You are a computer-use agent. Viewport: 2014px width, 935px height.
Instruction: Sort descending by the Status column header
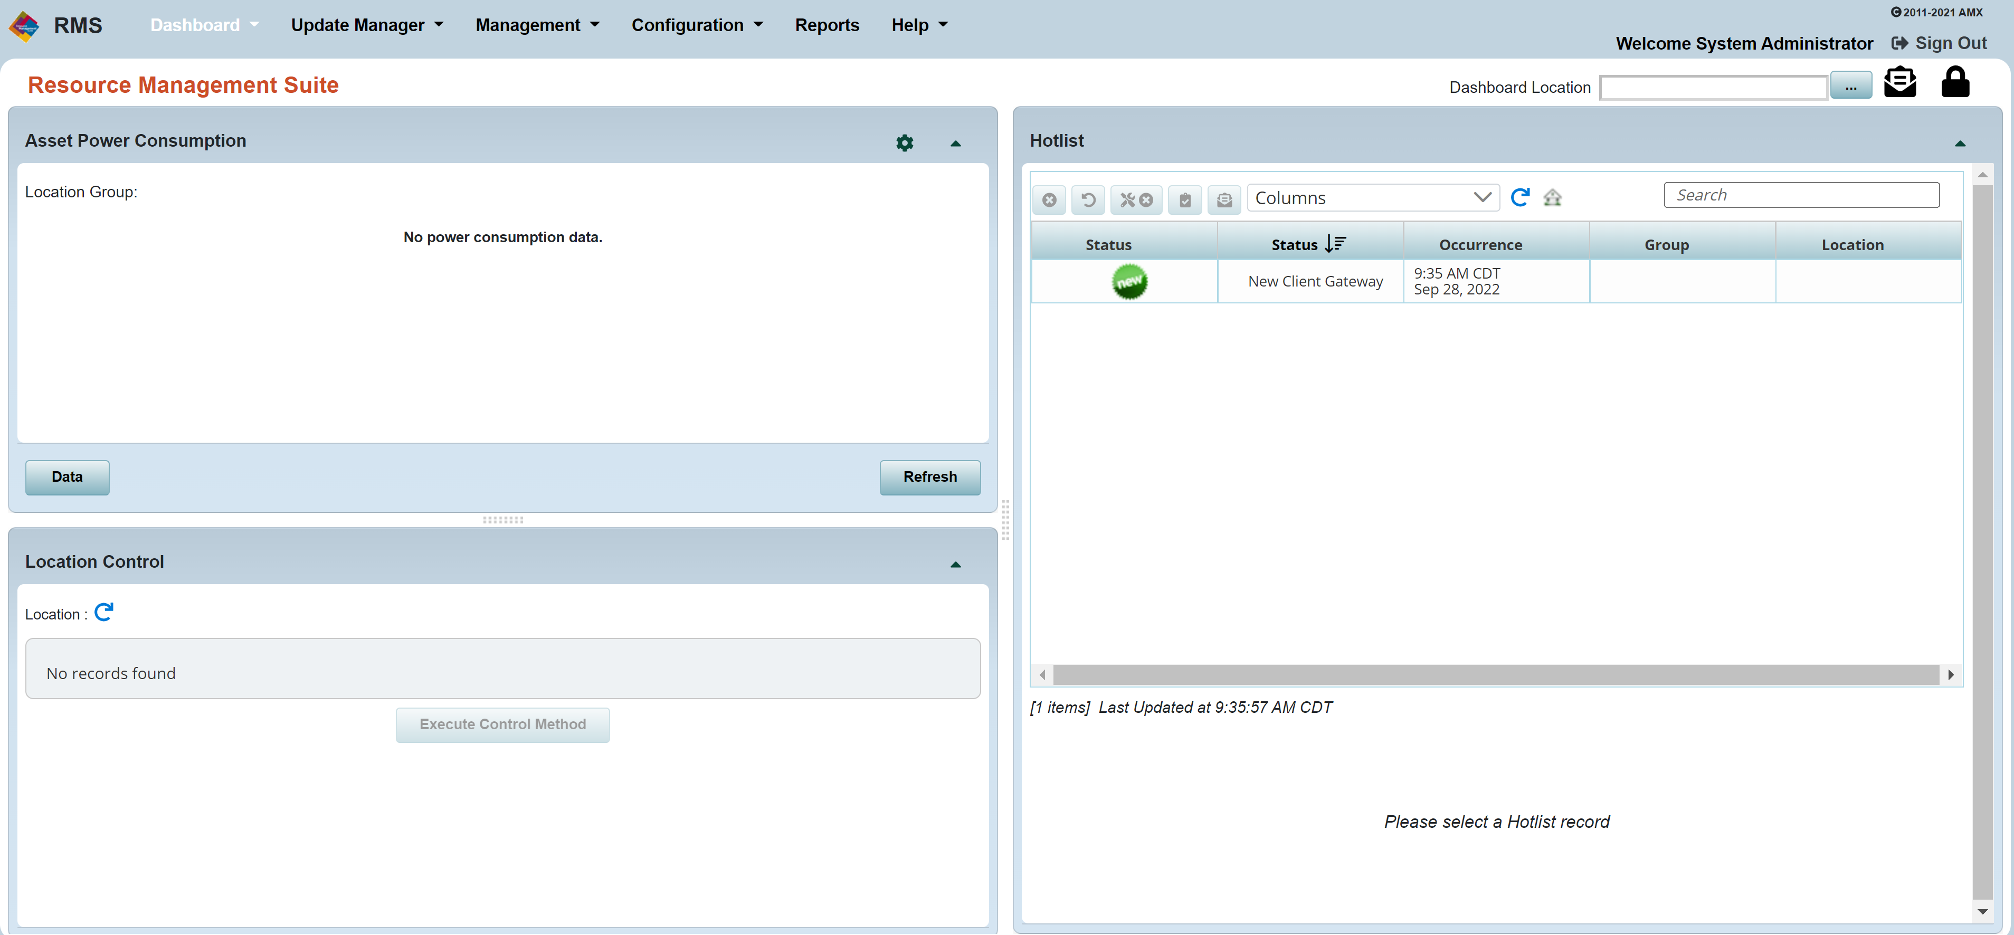[1307, 244]
